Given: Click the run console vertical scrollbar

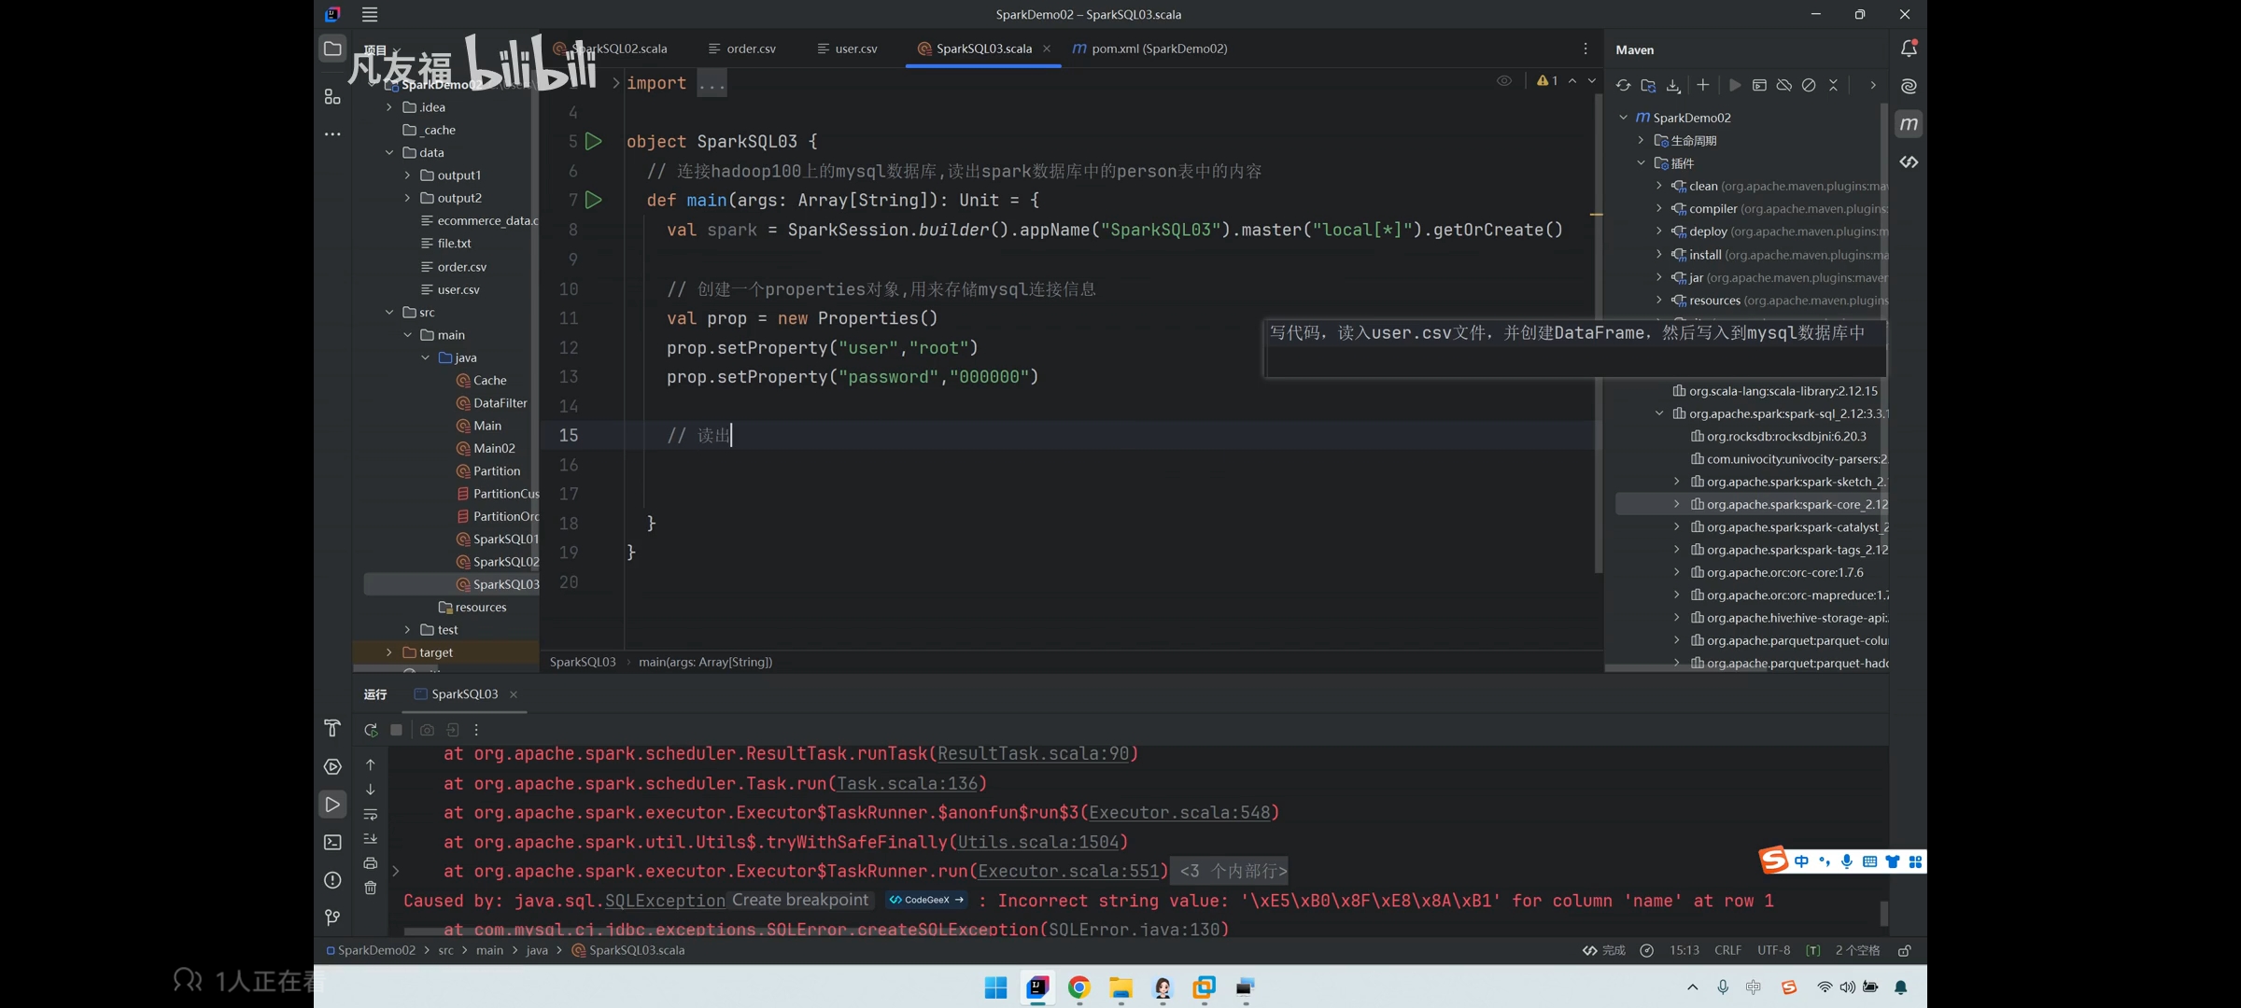Looking at the screenshot, I should pos(1883,912).
